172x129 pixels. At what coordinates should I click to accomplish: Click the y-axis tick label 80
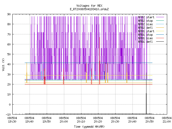coord(9,24)
